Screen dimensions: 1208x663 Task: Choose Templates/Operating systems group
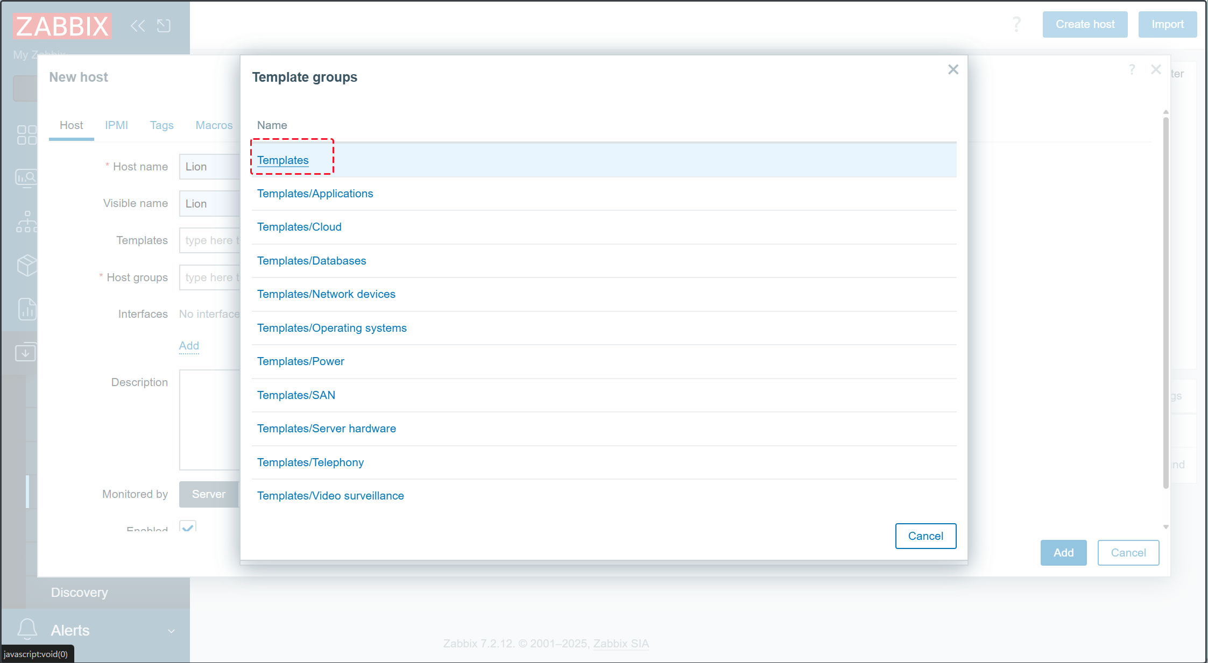pyautogui.click(x=331, y=328)
